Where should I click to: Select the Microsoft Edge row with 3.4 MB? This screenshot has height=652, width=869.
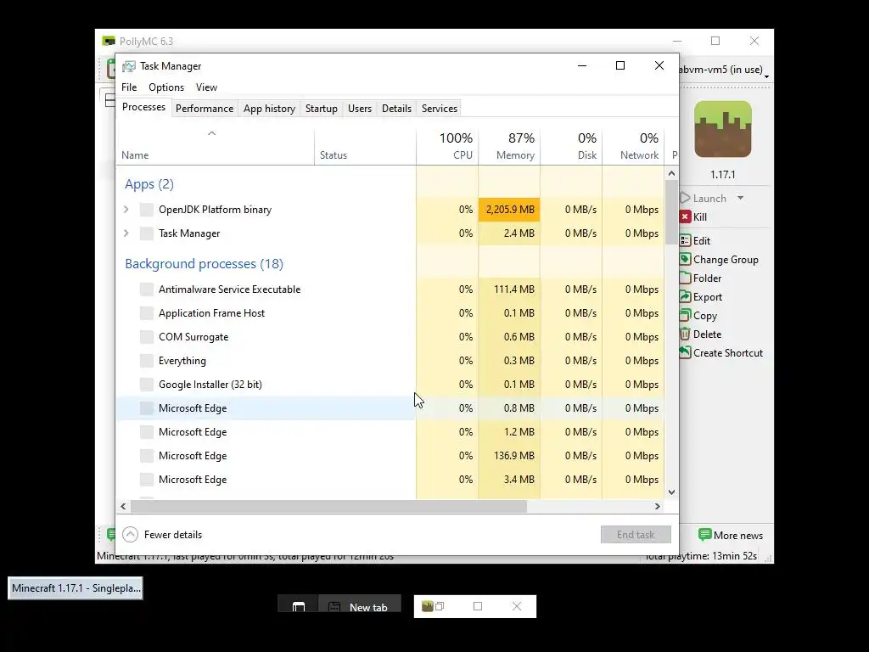(x=390, y=480)
